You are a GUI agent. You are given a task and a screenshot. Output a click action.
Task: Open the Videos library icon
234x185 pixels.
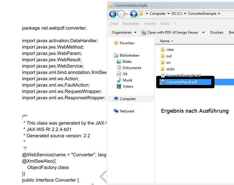119,86
